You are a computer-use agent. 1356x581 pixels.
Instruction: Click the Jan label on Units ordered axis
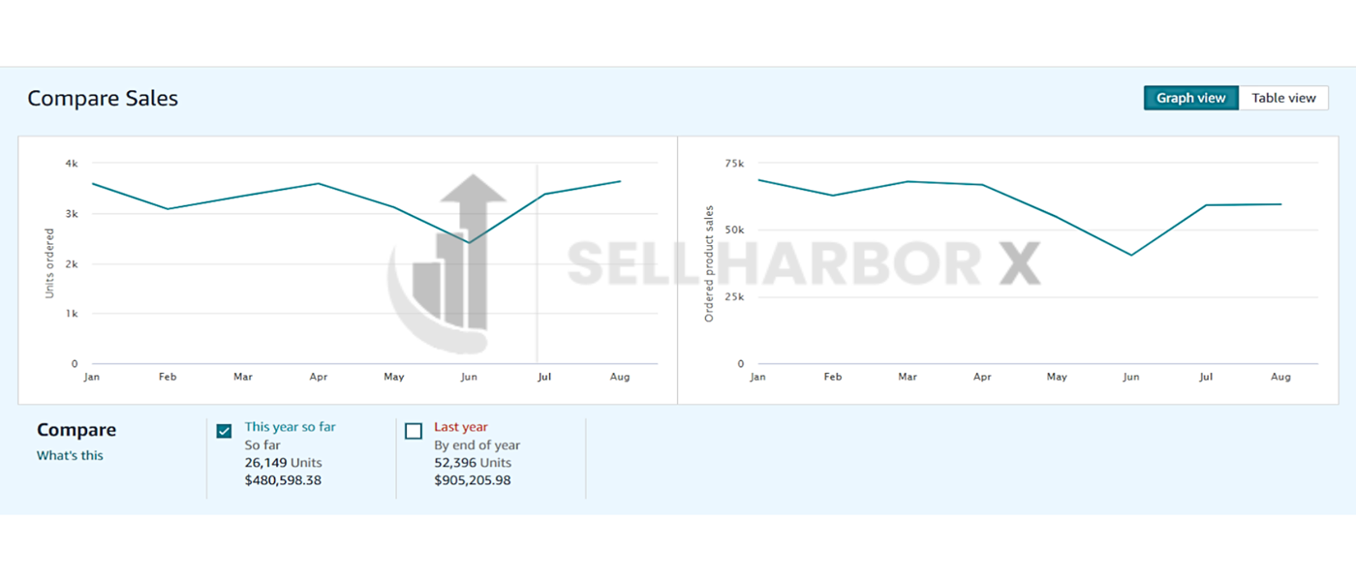92,377
